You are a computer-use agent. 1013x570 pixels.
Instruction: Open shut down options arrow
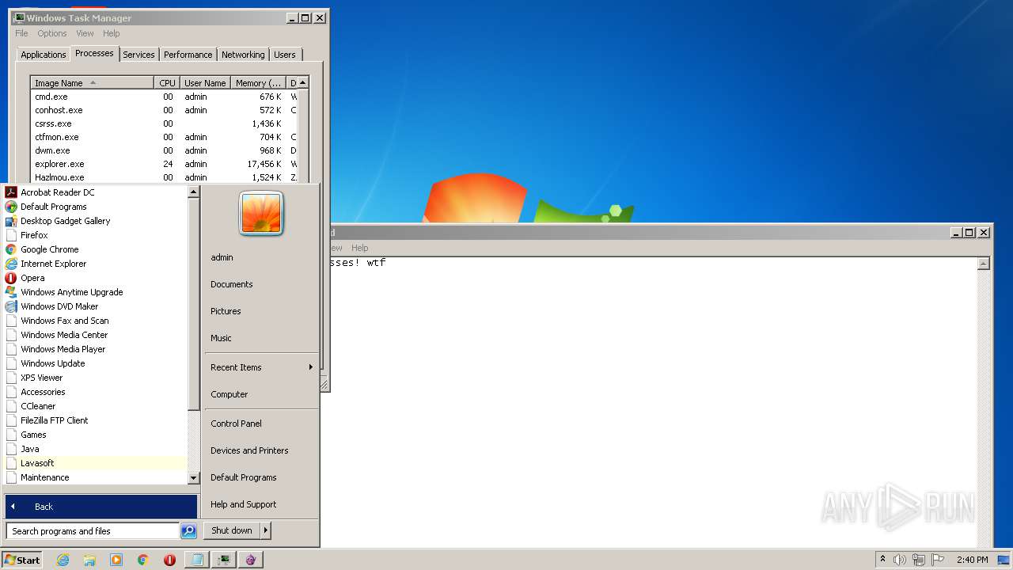(266, 530)
